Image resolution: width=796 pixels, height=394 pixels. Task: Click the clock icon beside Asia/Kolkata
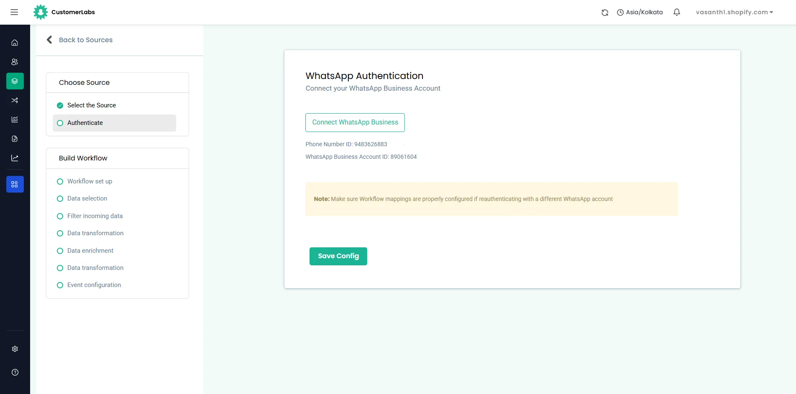[620, 13]
